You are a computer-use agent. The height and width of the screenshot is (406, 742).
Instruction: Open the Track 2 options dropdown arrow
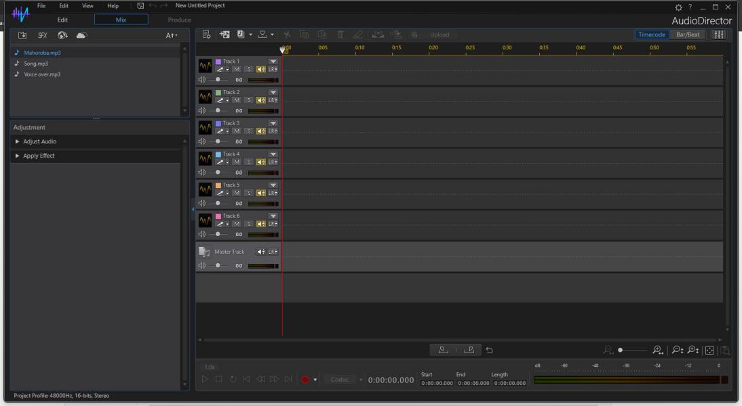(x=273, y=93)
